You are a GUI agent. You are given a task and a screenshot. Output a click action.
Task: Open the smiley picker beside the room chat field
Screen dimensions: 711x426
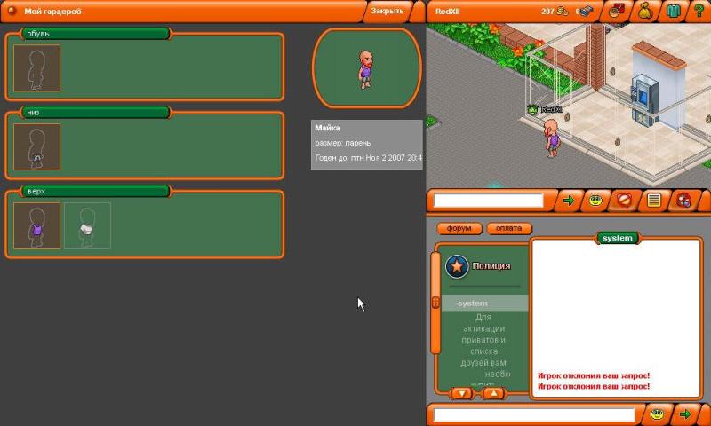595,201
